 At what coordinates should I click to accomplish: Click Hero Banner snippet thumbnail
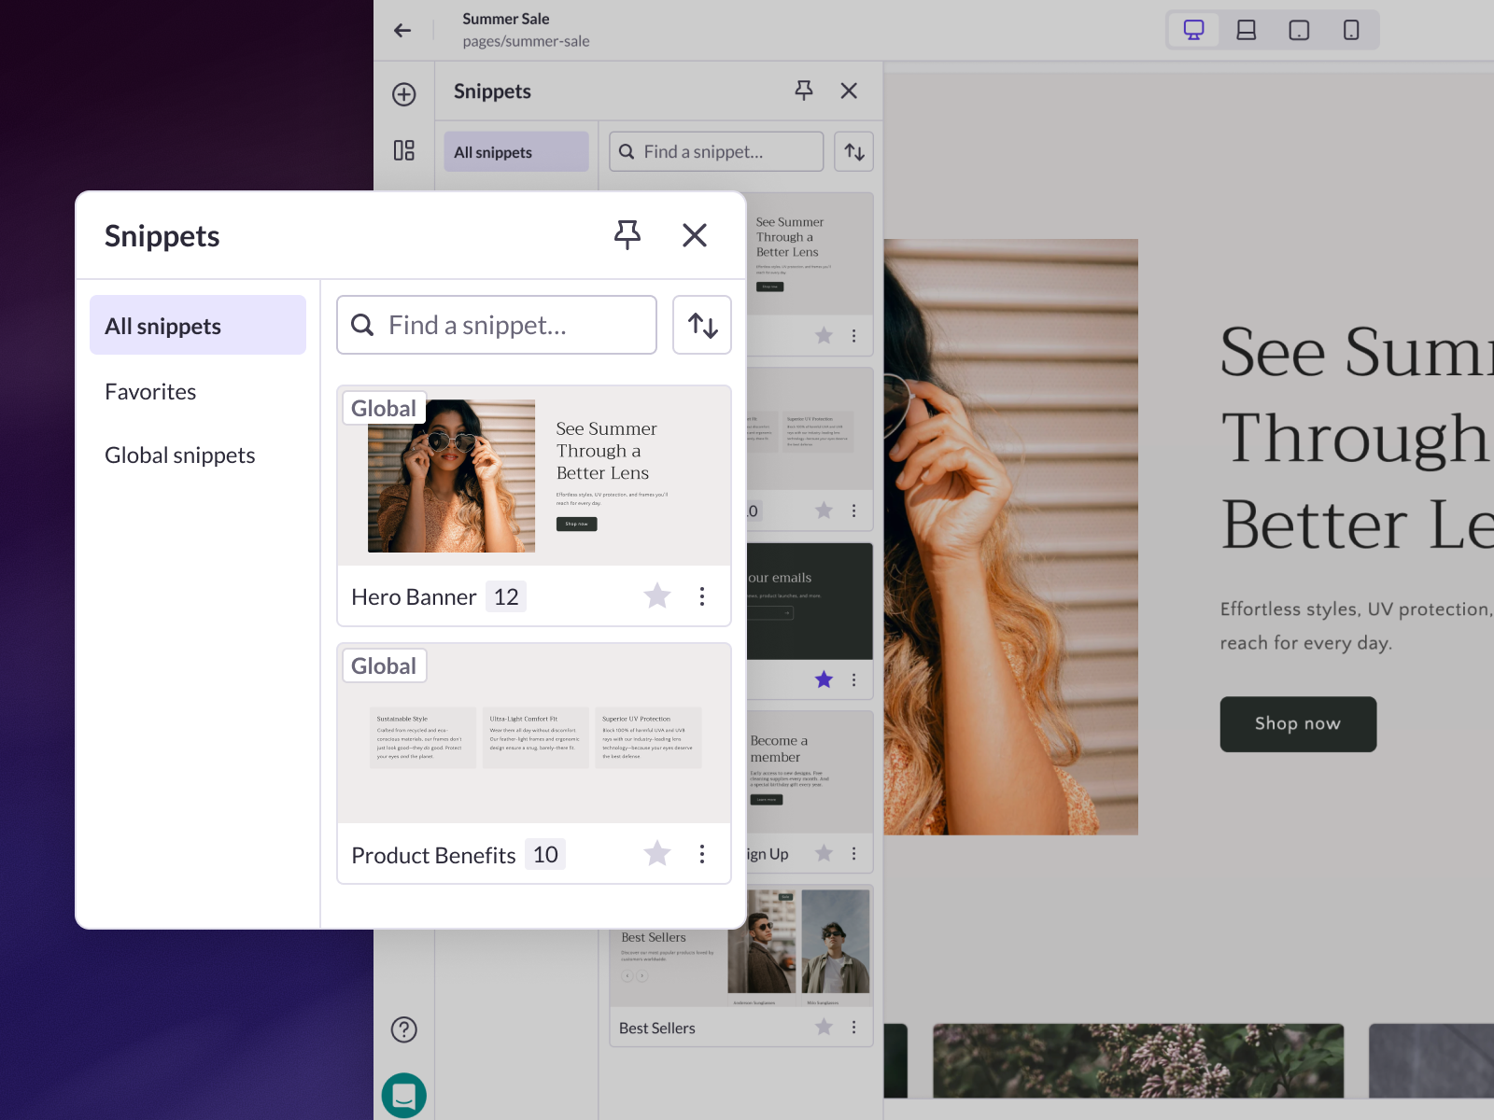click(x=534, y=476)
